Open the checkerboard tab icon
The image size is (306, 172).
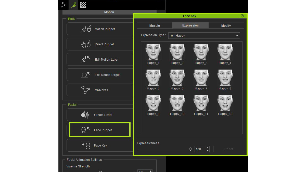tap(83, 5)
